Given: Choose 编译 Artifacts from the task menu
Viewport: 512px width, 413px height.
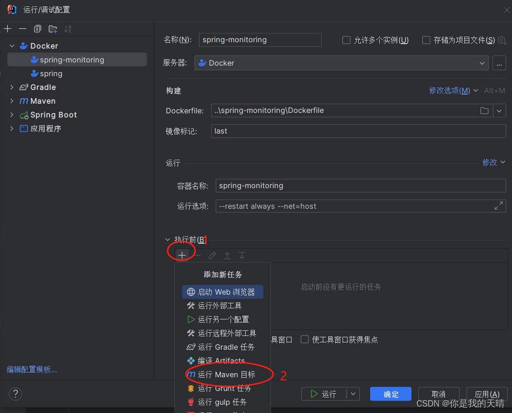Looking at the screenshot, I should pyautogui.click(x=223, y=361).
